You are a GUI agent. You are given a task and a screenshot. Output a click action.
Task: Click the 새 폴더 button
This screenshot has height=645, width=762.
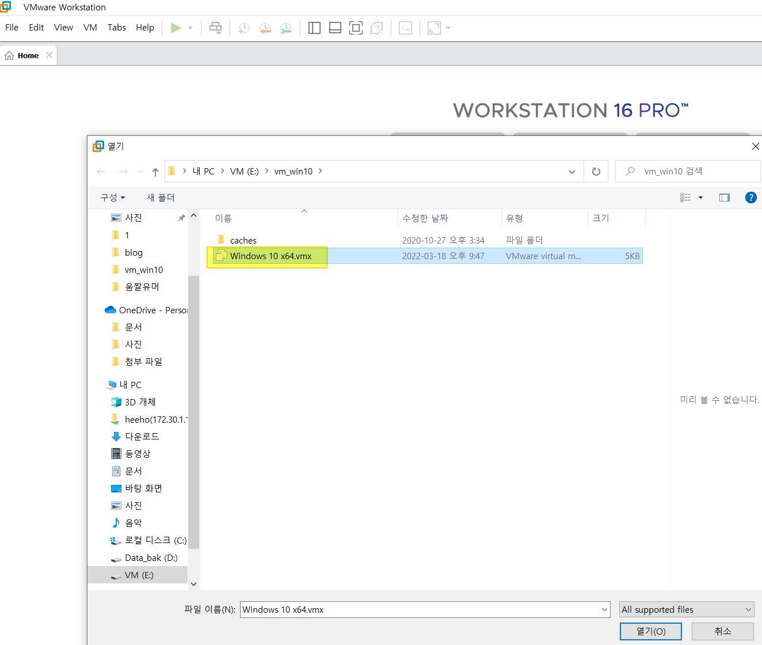[161, 198]
